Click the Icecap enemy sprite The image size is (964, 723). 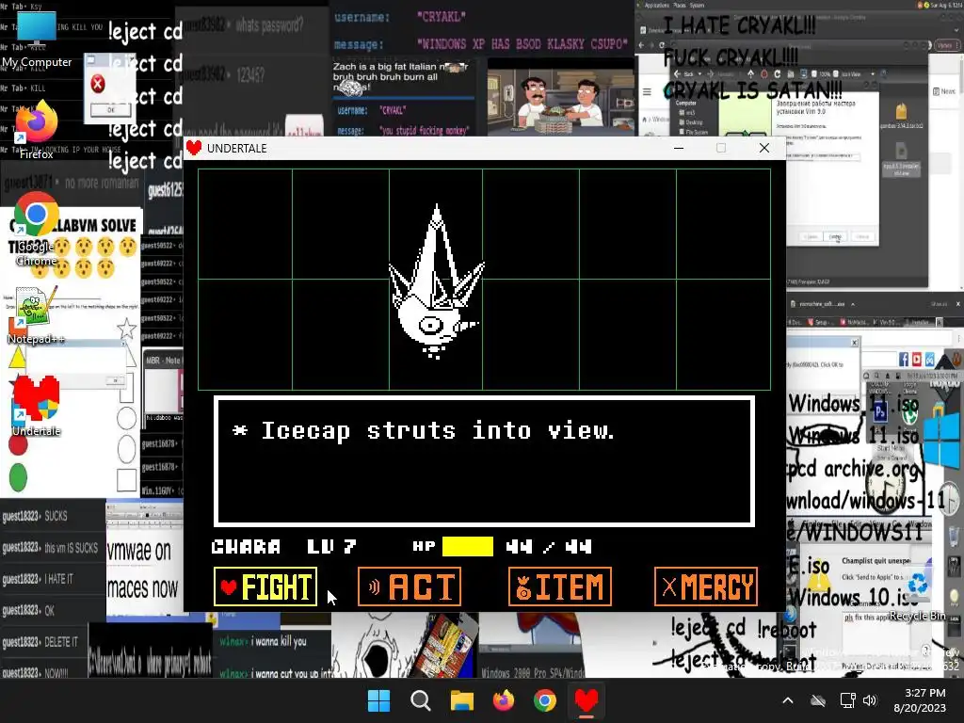[436, 282]
